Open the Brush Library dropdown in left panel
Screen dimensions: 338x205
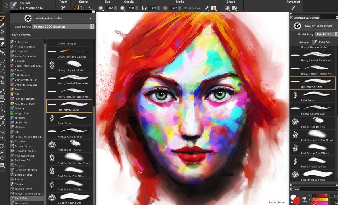coord(63,27)
